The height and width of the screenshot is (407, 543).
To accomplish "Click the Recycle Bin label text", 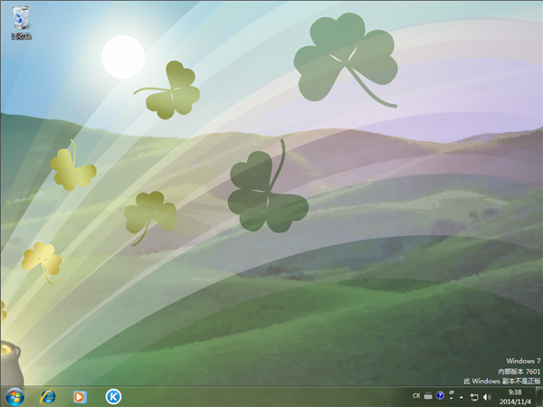I will point(19,37).
